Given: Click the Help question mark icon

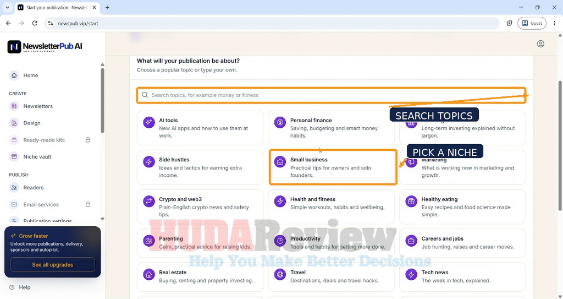Looking at the screenshot, I should click(x=12, y=287).
